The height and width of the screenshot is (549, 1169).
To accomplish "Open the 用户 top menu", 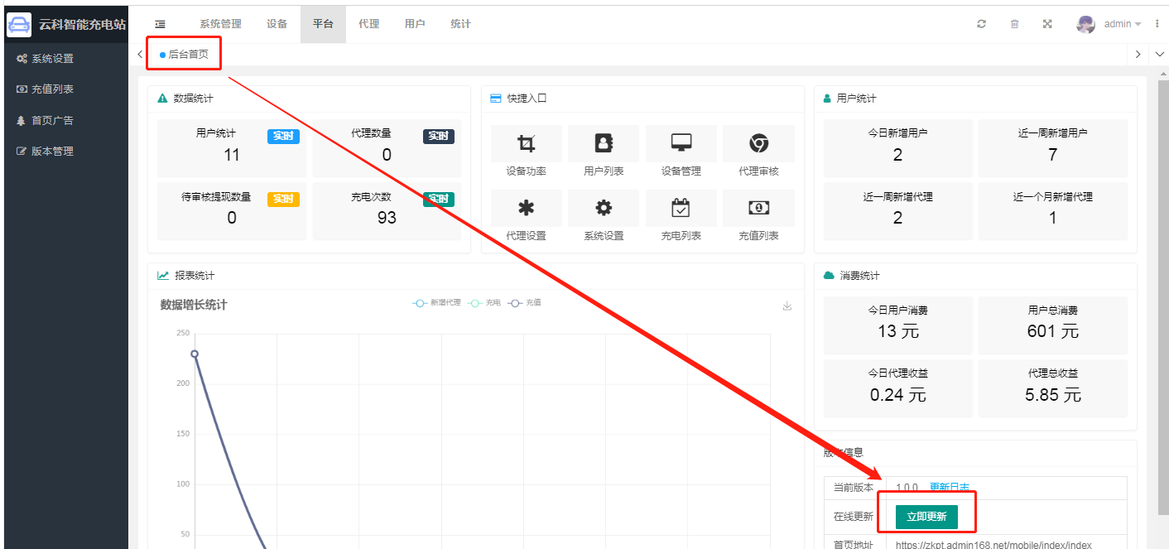I will [x=415, y=24].
